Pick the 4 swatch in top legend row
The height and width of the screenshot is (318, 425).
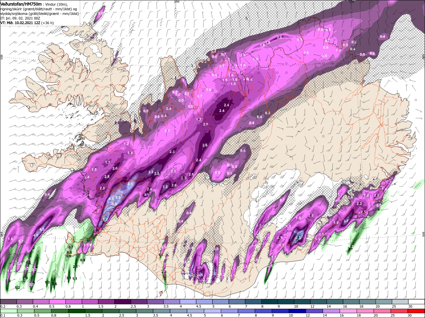(188, 301)
